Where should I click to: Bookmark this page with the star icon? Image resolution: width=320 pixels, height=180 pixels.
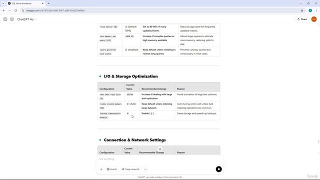(302, 10)
